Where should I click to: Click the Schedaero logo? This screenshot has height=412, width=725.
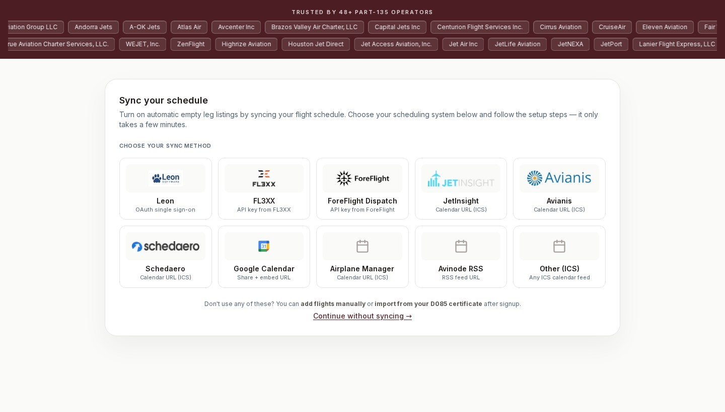tap(165, 246)
